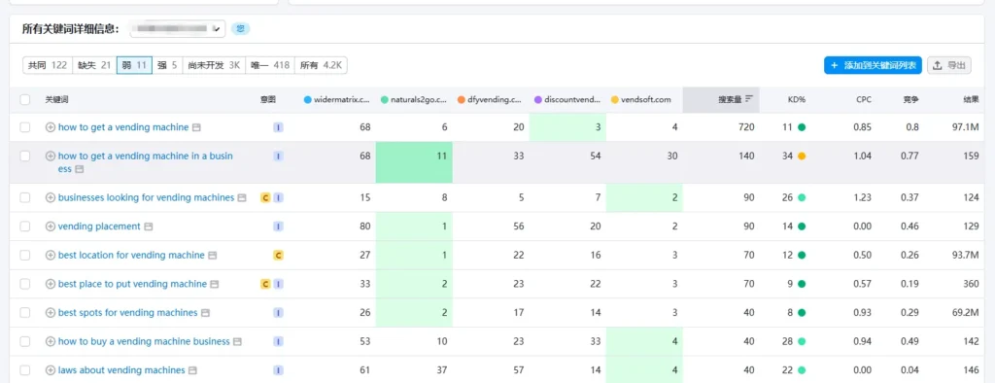The image size is (995, 383).
Task: Click plus icon of 'how to get a vending machine in a business'
Action: pos(51,156)
